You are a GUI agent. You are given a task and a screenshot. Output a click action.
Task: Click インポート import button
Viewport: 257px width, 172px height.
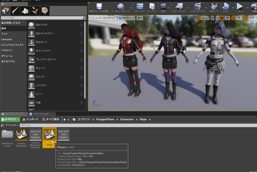[30, 119]
